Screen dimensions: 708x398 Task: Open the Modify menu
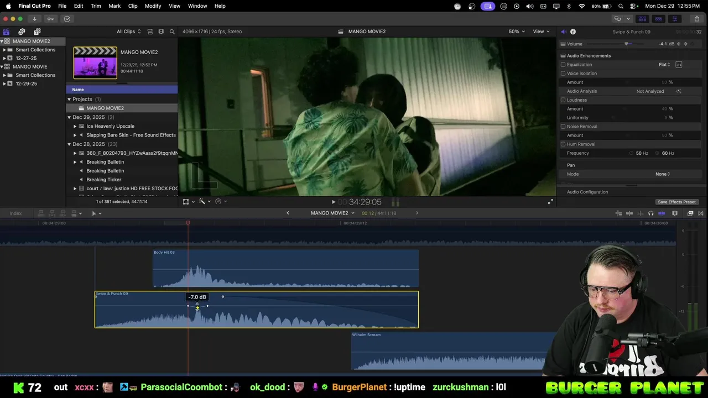(153, 6)
